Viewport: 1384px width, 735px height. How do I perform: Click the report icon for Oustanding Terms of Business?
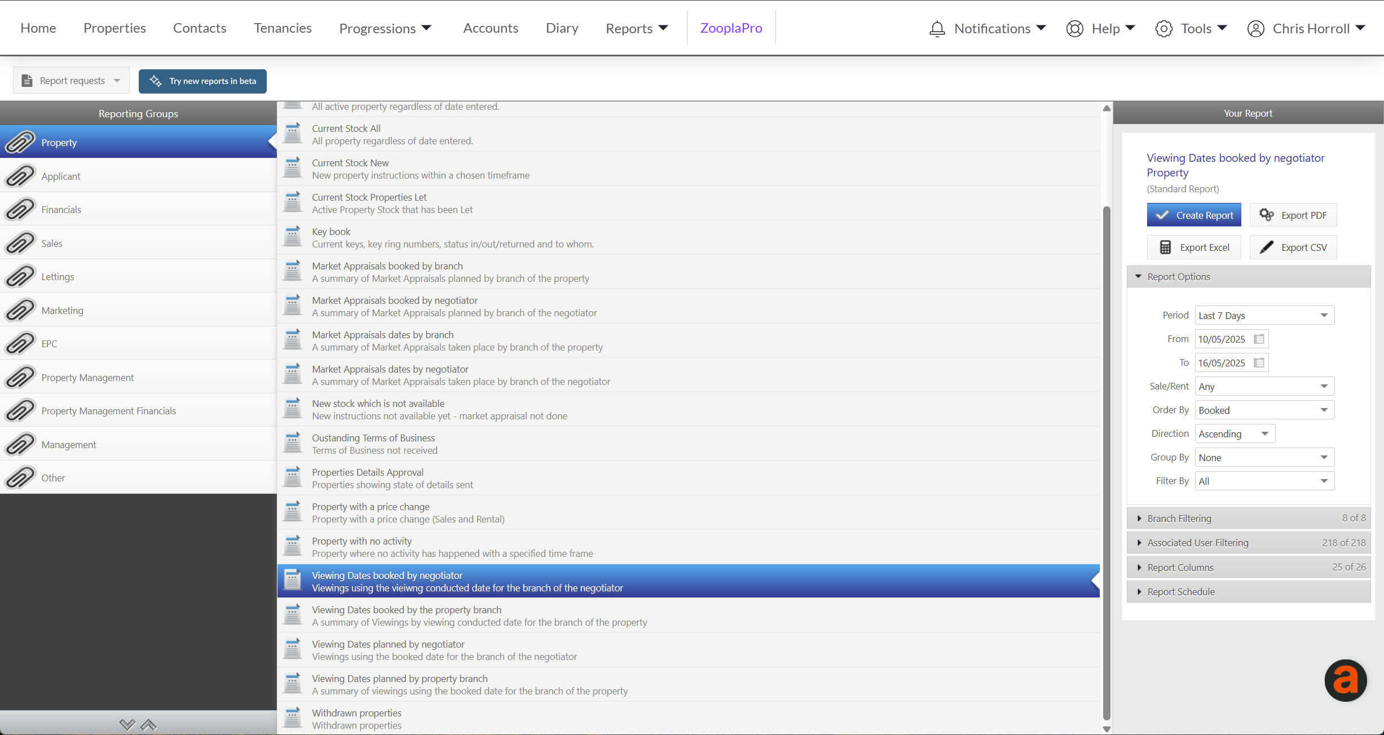click(x=292, y=443)
